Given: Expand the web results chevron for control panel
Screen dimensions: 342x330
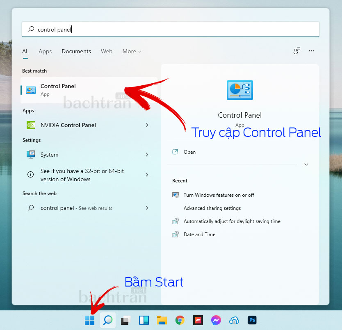Looking at the screenshot, I should (x=147, y=208).
